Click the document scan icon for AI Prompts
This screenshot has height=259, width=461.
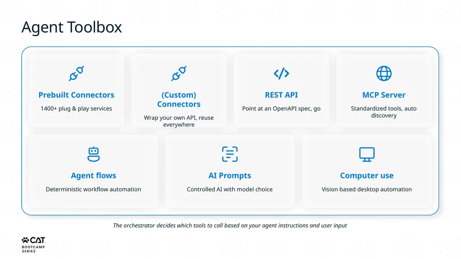point(230,154)
